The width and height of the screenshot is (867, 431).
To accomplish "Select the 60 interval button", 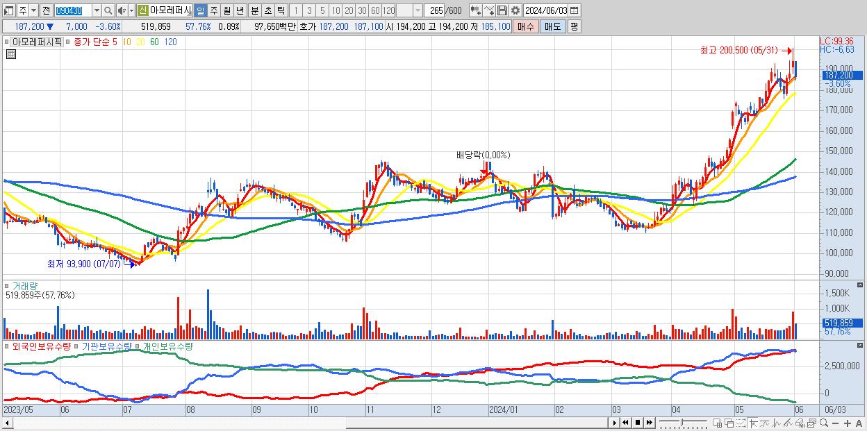I will coord(375,10).
